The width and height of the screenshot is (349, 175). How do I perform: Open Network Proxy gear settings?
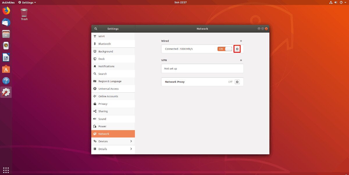click(x=237, y=82)
